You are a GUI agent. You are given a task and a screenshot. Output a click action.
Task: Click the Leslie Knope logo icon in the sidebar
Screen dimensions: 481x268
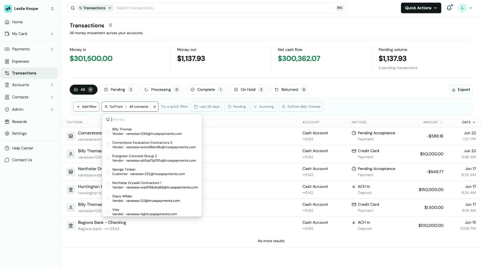[x=8, y=9]
